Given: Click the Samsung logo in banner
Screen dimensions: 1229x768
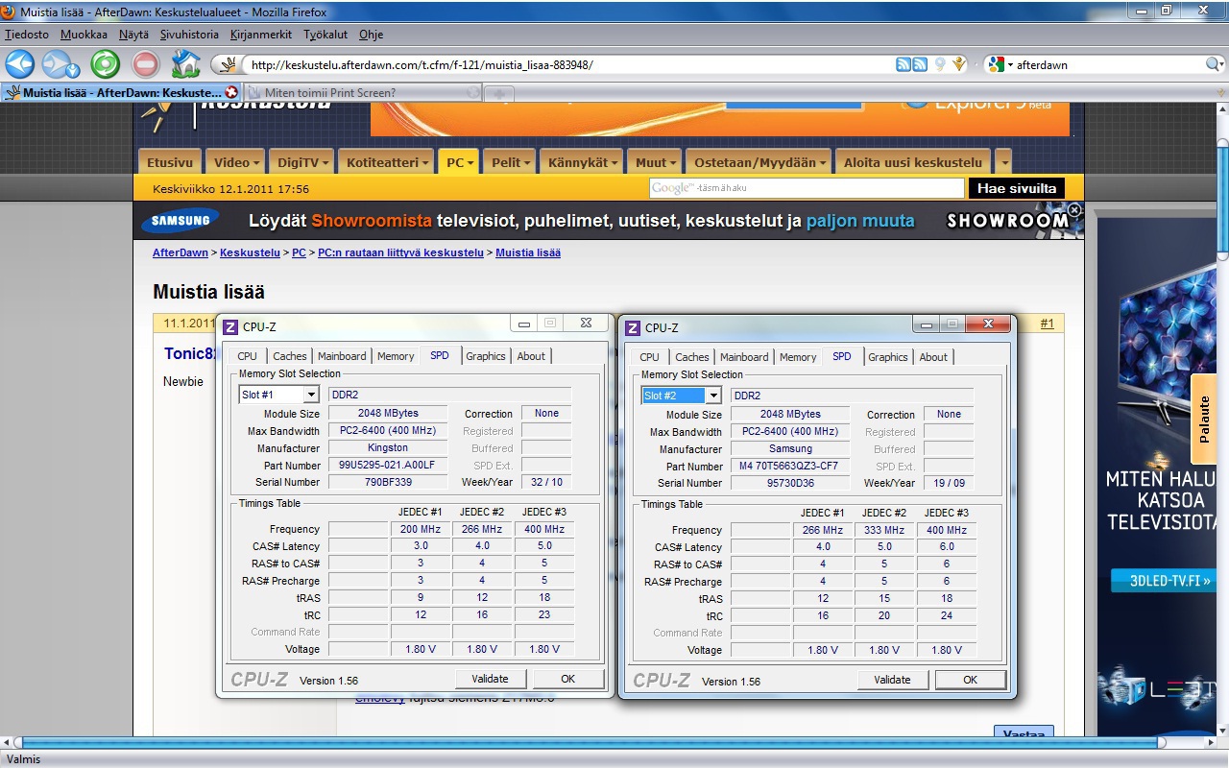Looking at the screenshot, I should click(181, 221).
